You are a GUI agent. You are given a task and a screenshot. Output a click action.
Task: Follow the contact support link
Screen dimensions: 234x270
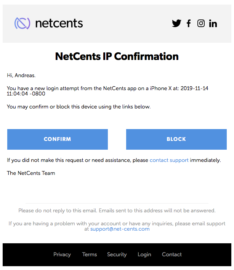(169, 160)
